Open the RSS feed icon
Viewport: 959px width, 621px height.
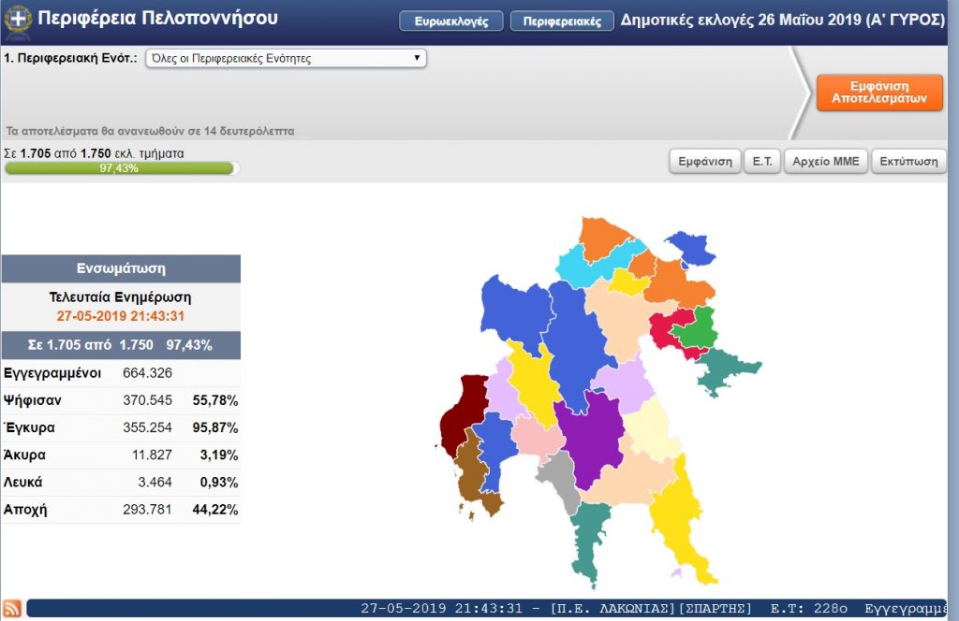pos(12,609)
